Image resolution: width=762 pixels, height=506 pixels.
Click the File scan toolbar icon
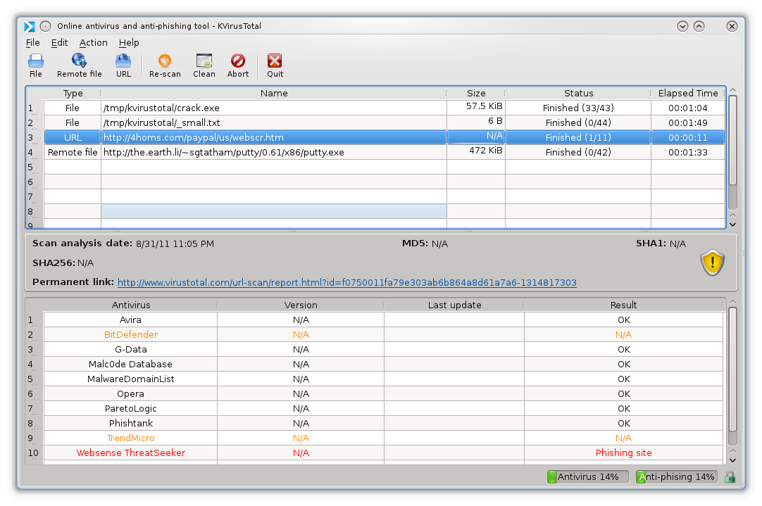point(35,65)
